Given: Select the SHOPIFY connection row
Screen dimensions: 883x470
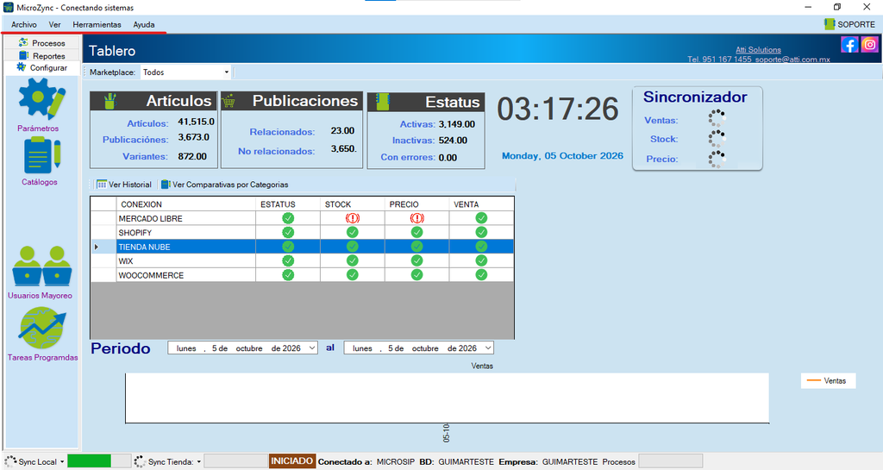Looking at the screenshot, I should click(302, 233).
